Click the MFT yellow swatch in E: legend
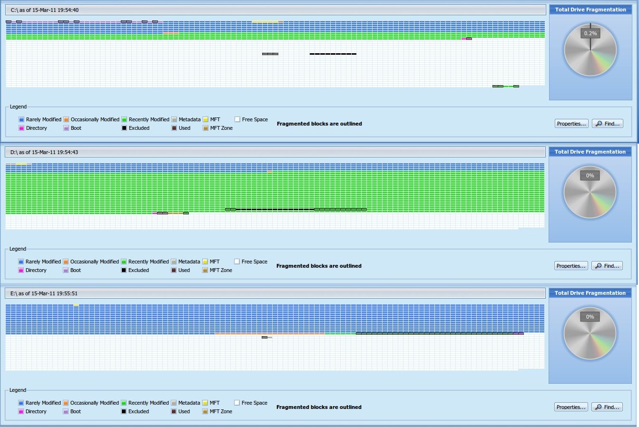 point(205,403)
